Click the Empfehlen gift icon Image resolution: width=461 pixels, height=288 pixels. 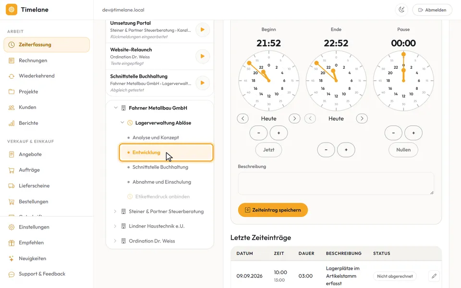coord(12,243)
